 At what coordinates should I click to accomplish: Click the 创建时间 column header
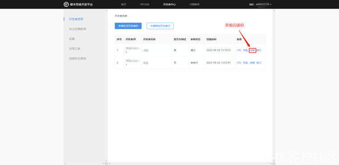click(211, 39)
